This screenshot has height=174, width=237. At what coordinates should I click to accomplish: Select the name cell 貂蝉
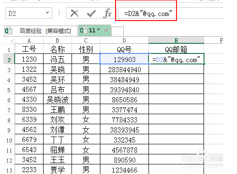tap(57, 150)
